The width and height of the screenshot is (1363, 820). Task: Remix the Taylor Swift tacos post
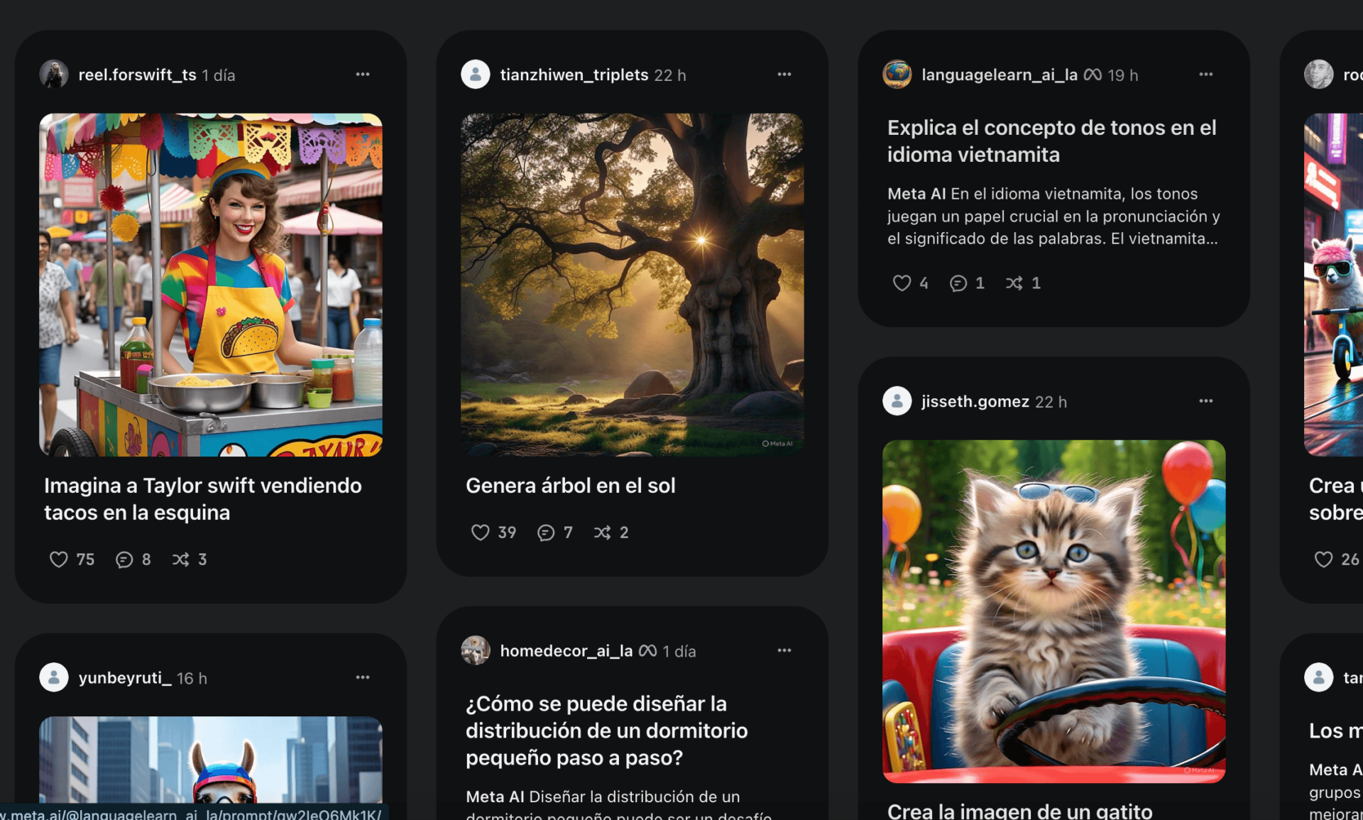click(x=181, y=559)
